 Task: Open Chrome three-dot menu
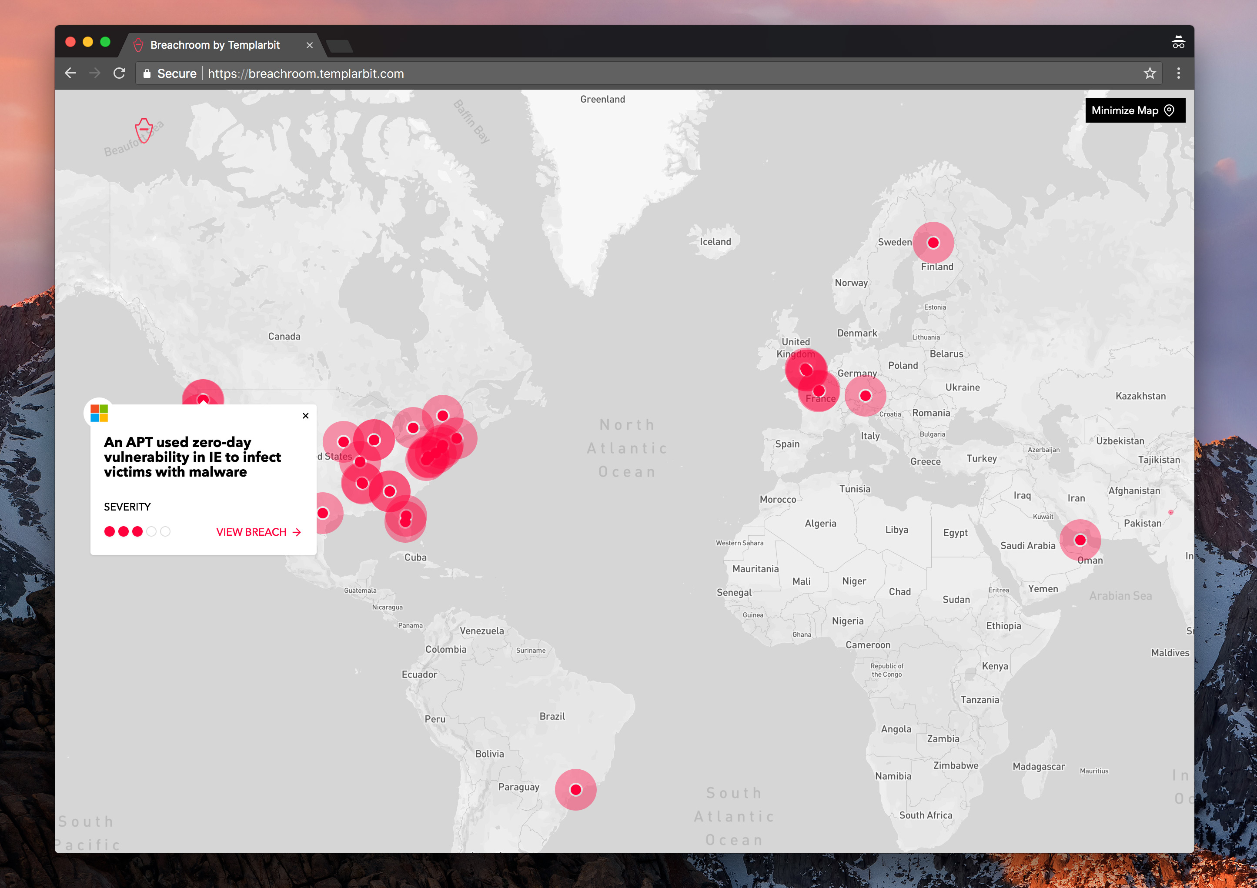click(1178, 73)
